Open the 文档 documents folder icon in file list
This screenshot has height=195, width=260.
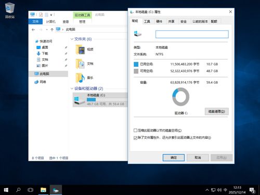80,64
